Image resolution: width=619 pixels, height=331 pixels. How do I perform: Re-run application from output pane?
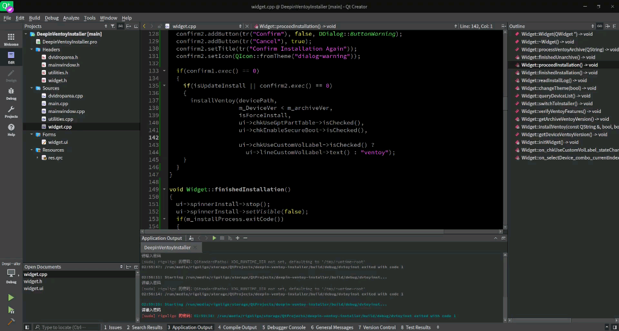coord(215,238)
